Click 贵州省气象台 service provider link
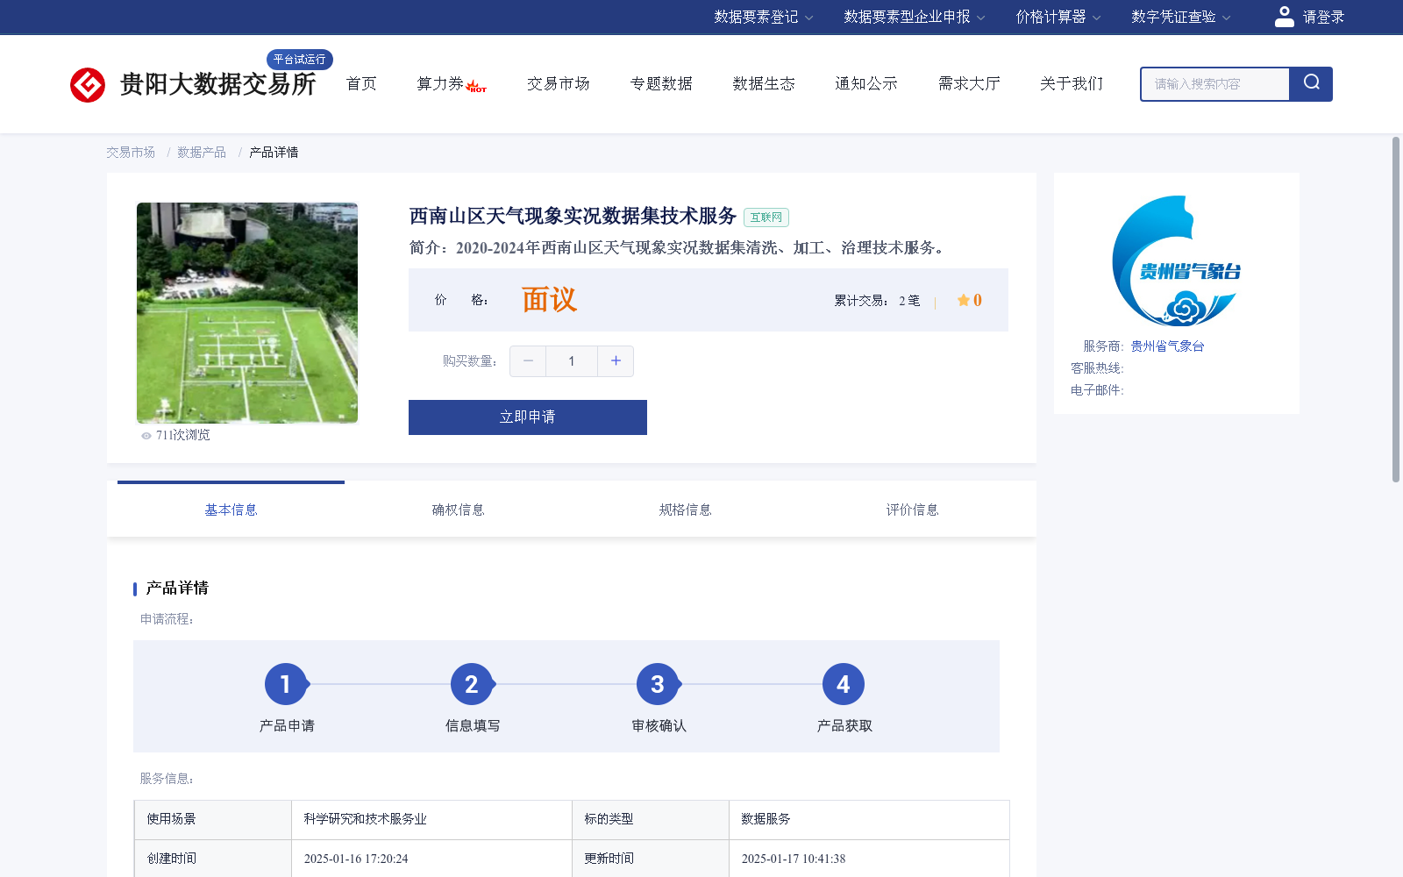 [x=1167, y=346]
